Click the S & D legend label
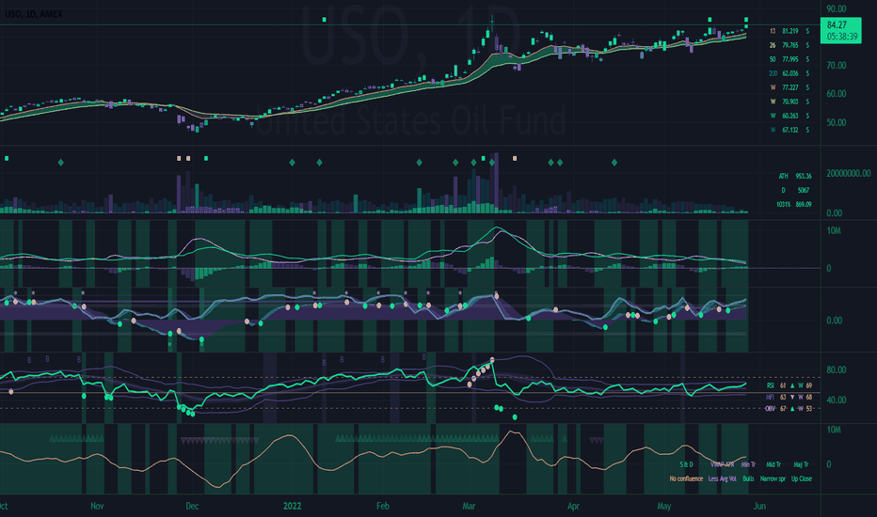The image size is (877, 517). [686, 464]
